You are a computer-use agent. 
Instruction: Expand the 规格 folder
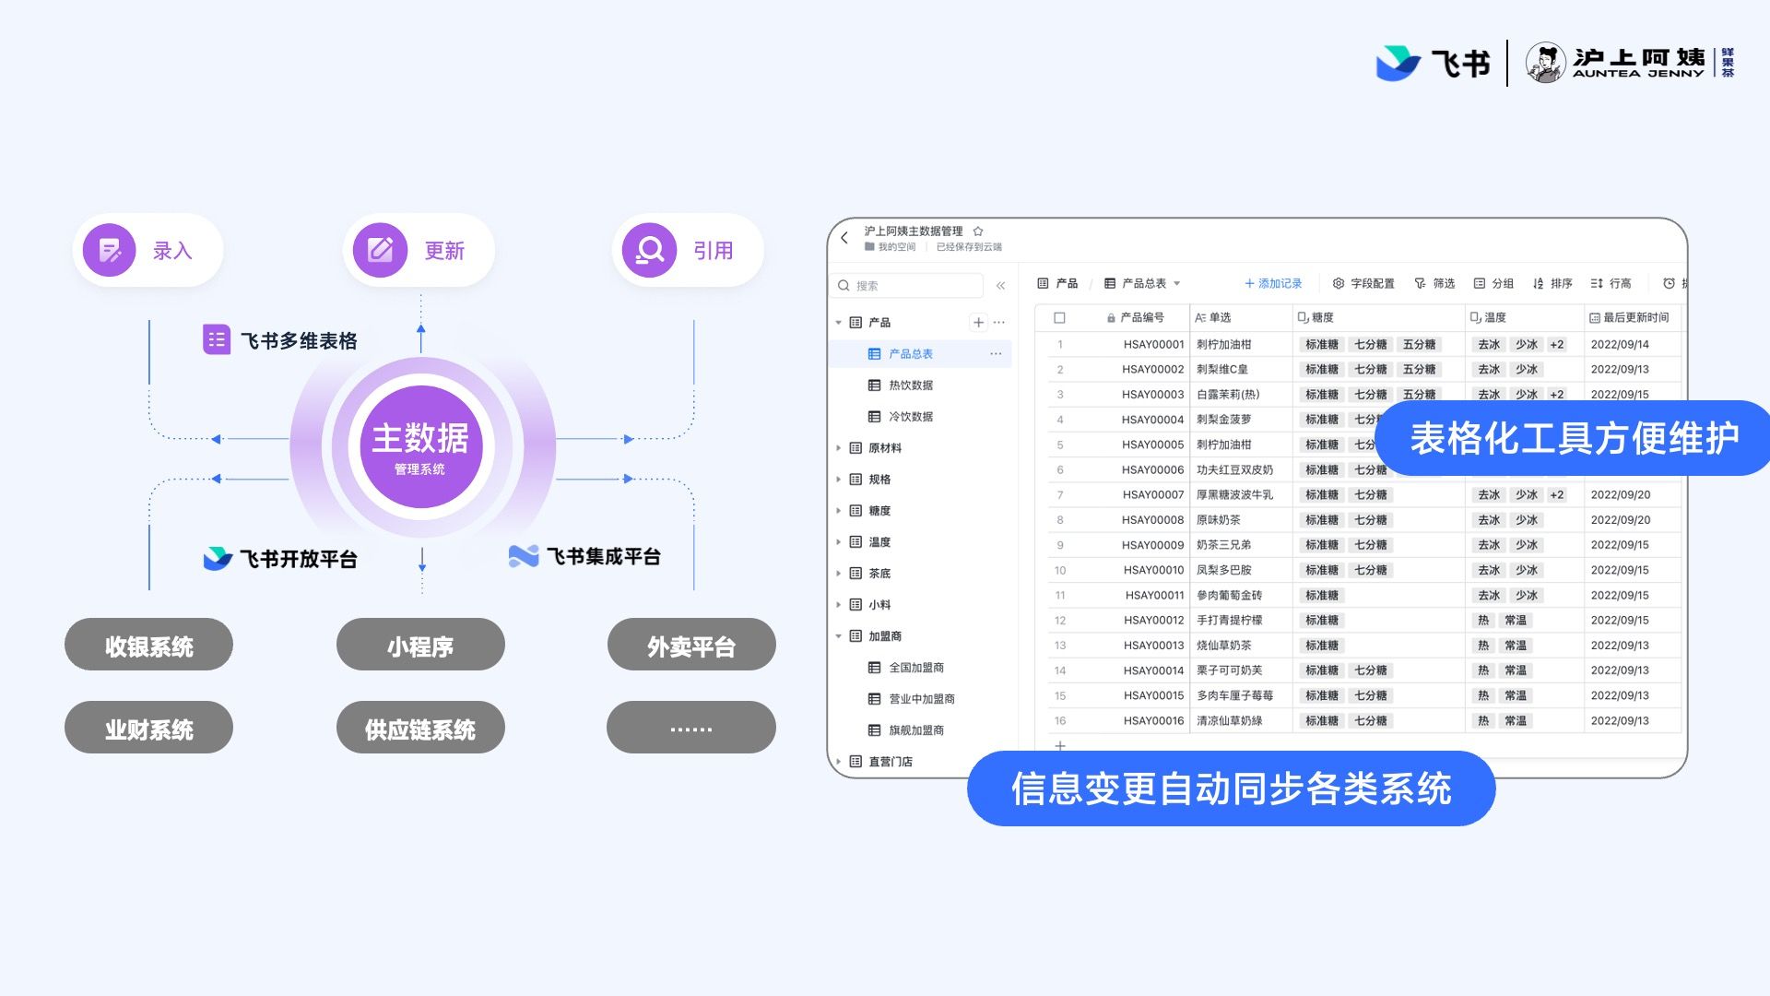tap(838, 480)
